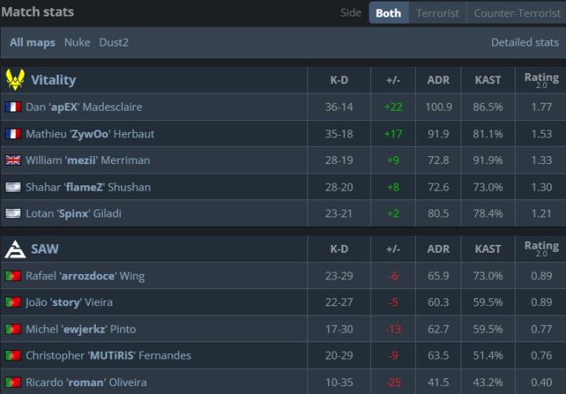Click the Israeli flag beside flameZ
The image size is (566, 394).
pos(13,187)
